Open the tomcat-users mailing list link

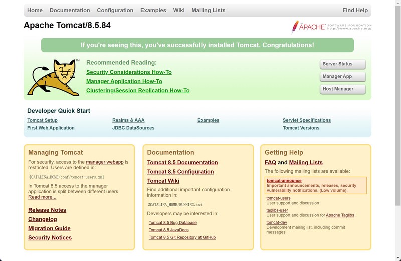[279, 198]
